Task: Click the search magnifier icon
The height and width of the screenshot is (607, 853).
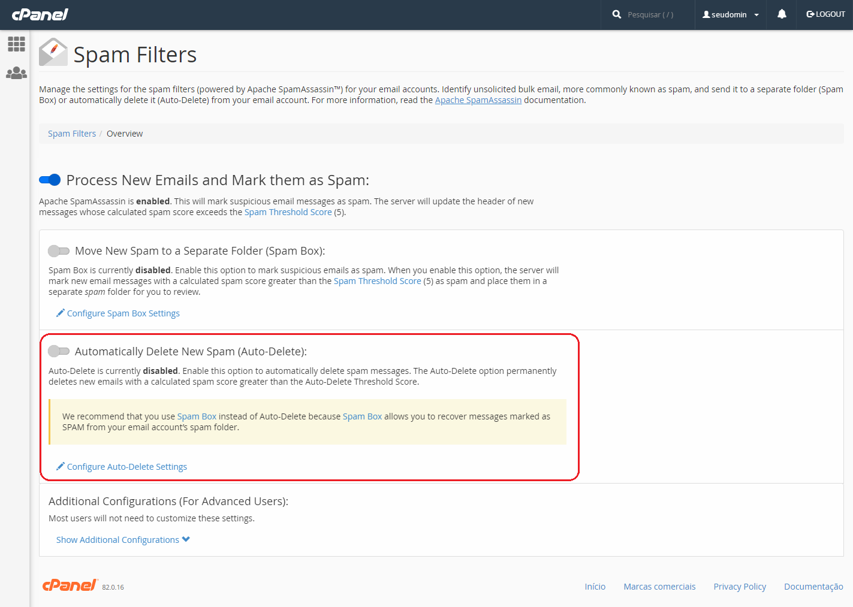Action: [617, 14]
